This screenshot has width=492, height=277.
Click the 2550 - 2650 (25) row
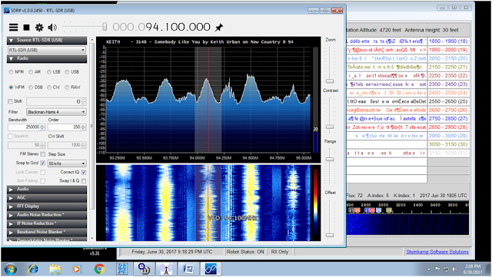448,101
